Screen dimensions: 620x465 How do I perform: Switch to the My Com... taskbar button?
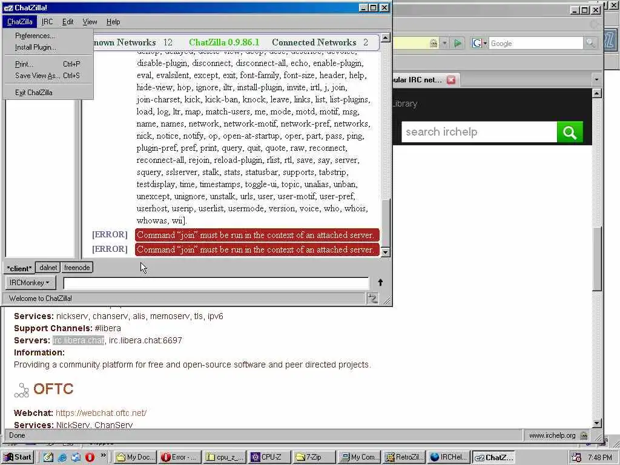point(359,457)
